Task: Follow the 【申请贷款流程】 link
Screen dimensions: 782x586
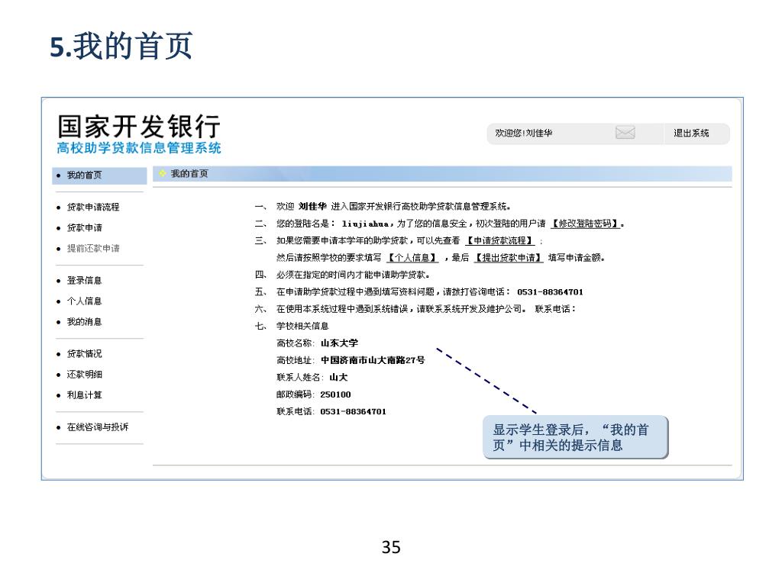Action: 499,240
